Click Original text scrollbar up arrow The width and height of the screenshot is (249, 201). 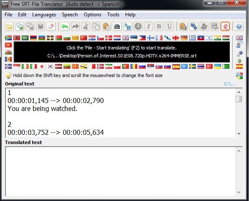239,92
